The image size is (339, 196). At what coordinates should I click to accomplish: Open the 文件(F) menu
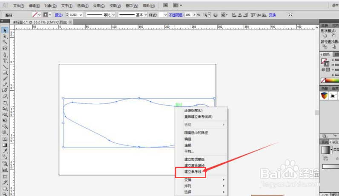pos(18,6)
